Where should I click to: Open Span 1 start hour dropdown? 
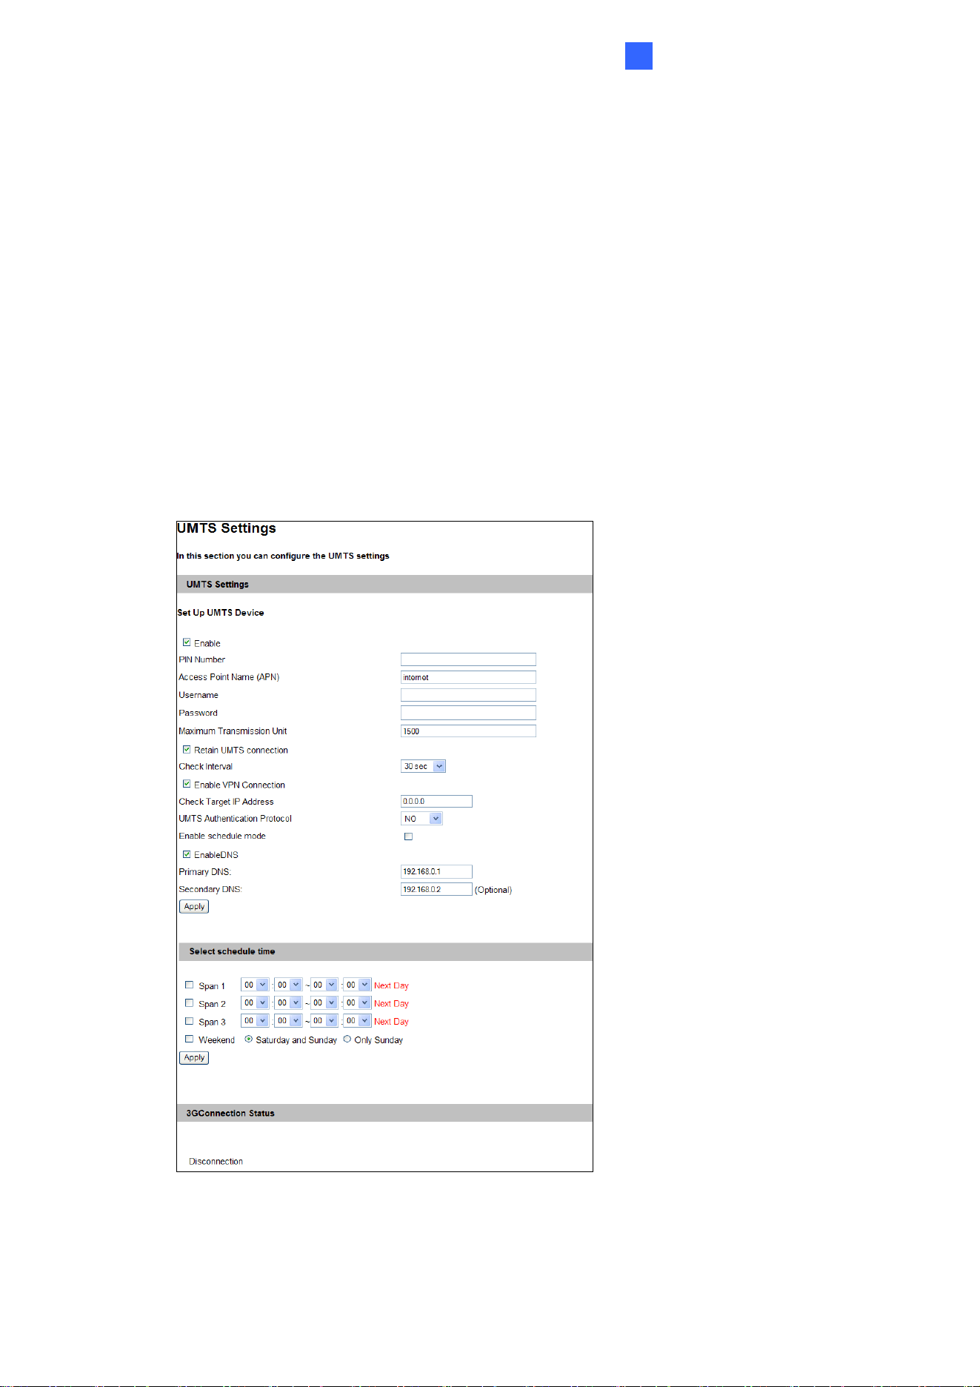(255, 985)
